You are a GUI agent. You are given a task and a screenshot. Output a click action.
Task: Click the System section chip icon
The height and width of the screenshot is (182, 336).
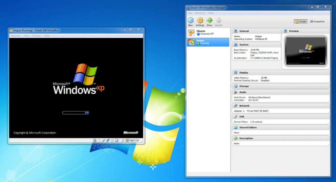236,45
